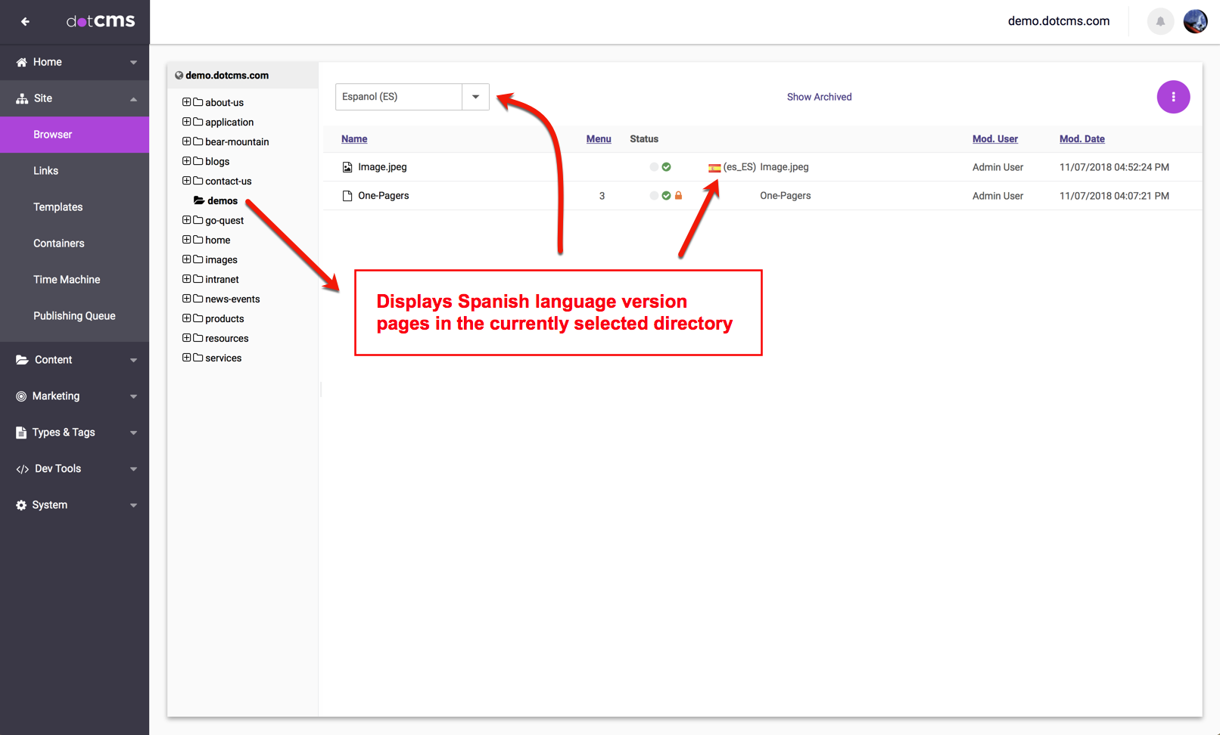Click the One-Pagers page icon
This screenshot has height=735, width=1220.
tap(347, 196)
